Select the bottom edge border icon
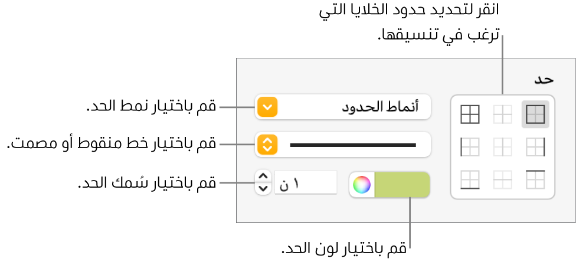 [470, 178]
